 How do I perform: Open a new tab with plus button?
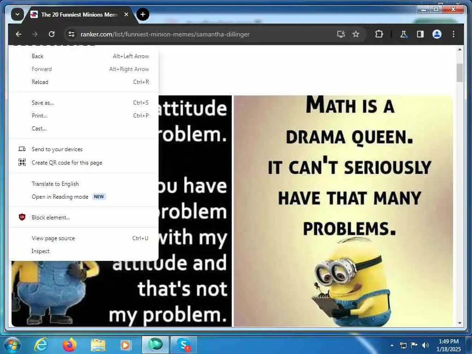(x=143, y=14)
